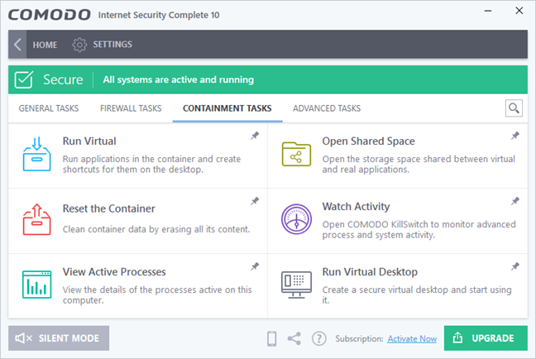The height and width of the screenshot is (359, 536).
Task: Switch to the General Tasks tab
Action: pos(50,108)
